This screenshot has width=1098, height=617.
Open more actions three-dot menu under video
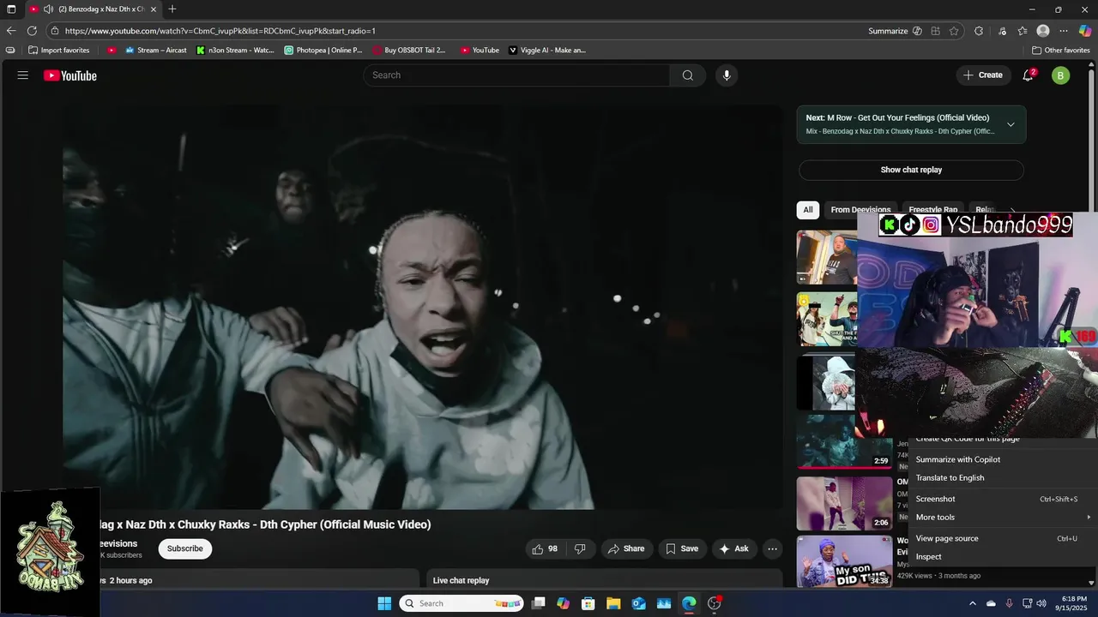click(x=772, y=548)
